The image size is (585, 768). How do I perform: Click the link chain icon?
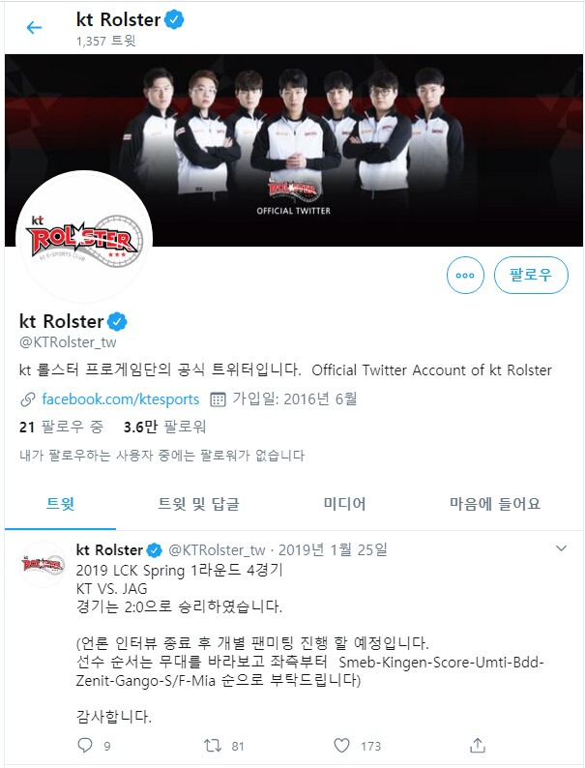pos(27,399)
